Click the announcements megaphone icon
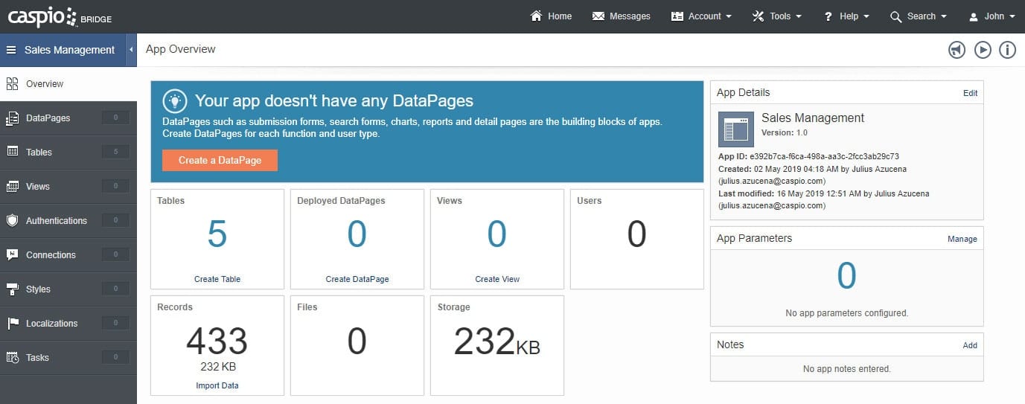This screenshot has width=1025, height=404. pos(957,50)
